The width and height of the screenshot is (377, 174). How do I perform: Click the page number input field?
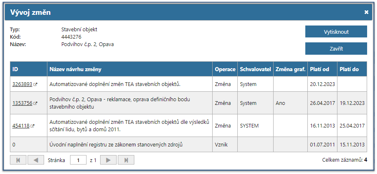78,160
